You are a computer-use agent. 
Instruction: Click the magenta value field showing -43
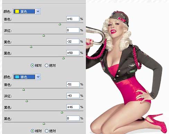[x=73, y=96]
